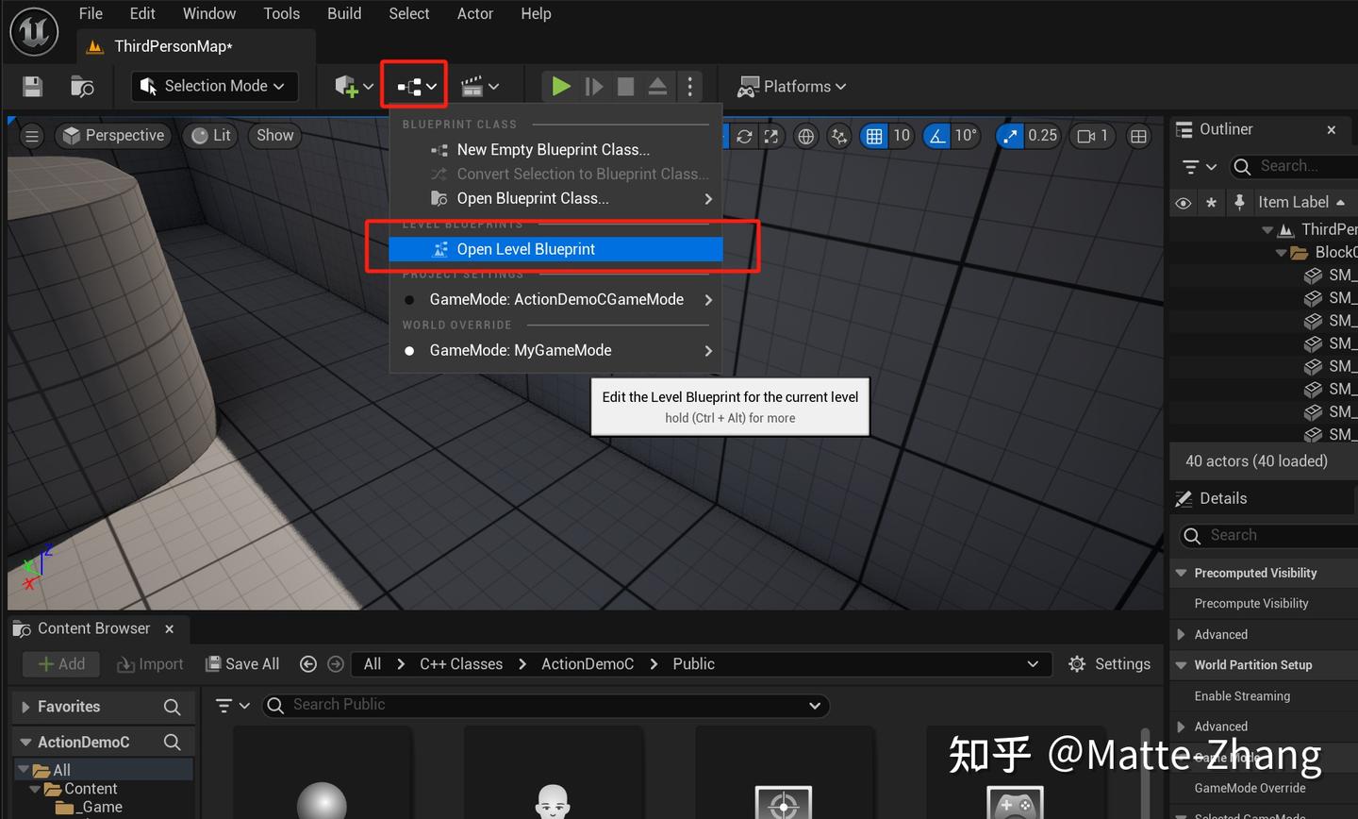The width and height of the screenshot is (1358, 819).
Task: Open the Build menu
Action: (x=343, y=13)
